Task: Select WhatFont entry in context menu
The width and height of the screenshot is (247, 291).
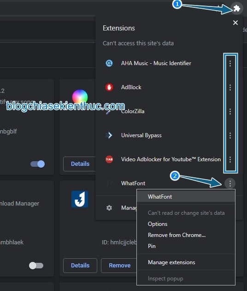Action: coord(186,197)
